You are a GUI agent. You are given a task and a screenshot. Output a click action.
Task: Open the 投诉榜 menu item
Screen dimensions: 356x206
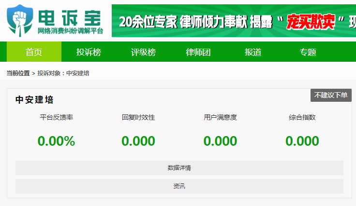click(89, 52)
